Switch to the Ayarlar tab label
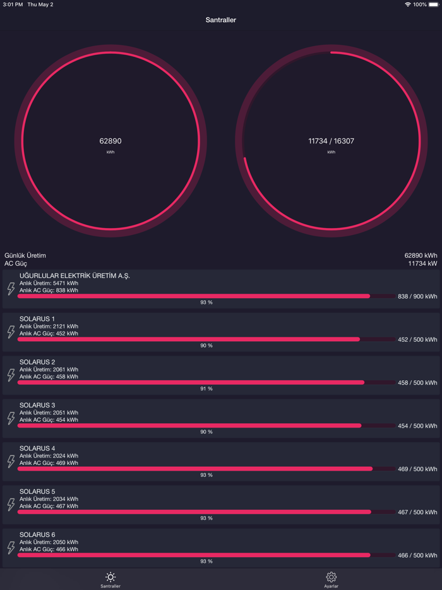442x590 pixels. 331,586
